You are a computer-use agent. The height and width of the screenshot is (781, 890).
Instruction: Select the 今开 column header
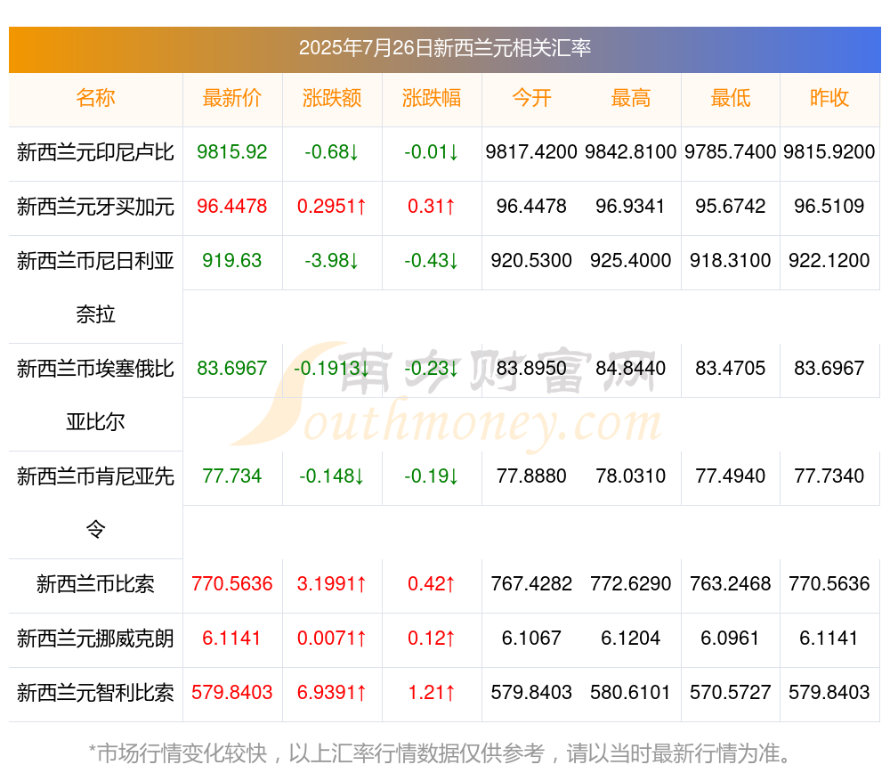pos(531,98)
